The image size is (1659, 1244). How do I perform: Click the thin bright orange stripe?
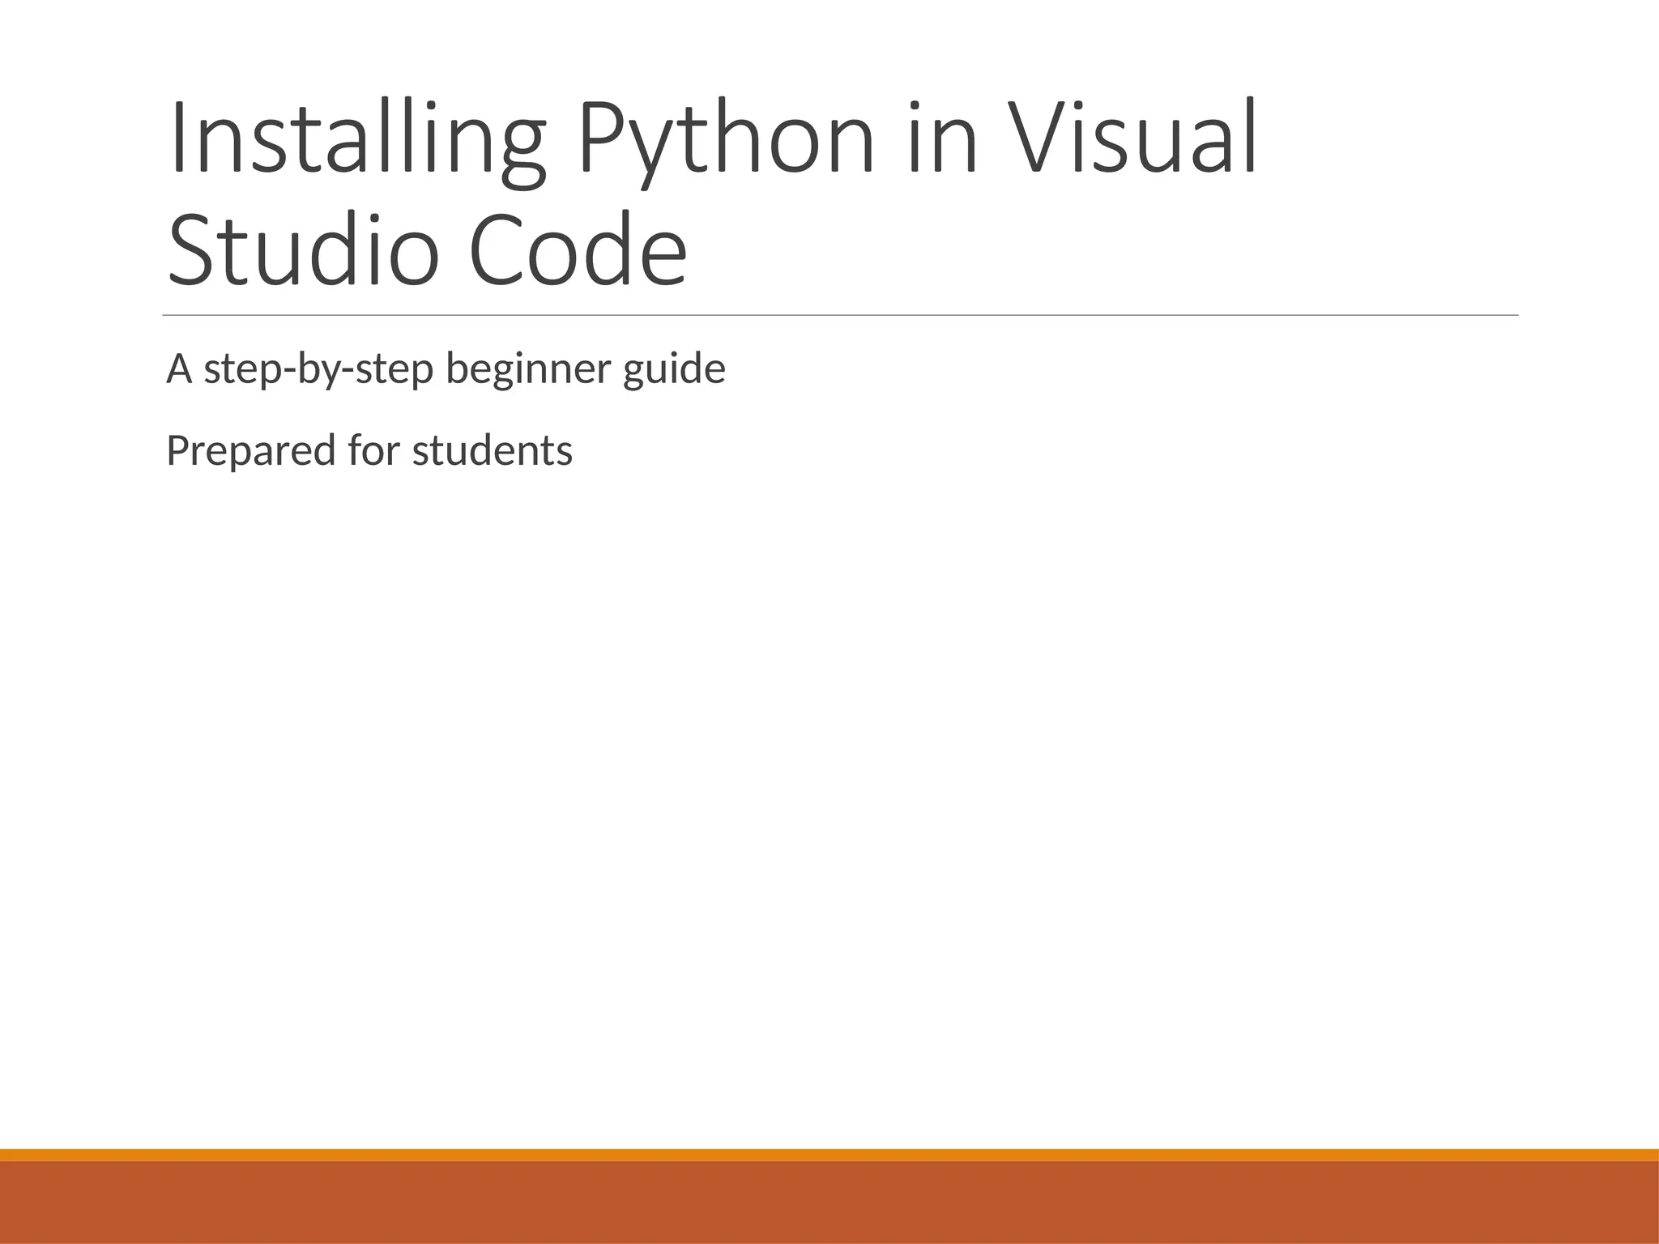tap(829, 1154)
